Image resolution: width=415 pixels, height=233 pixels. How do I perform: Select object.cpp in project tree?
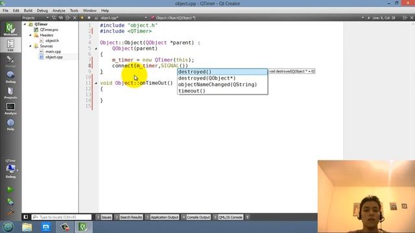click(x=54, y=57)
